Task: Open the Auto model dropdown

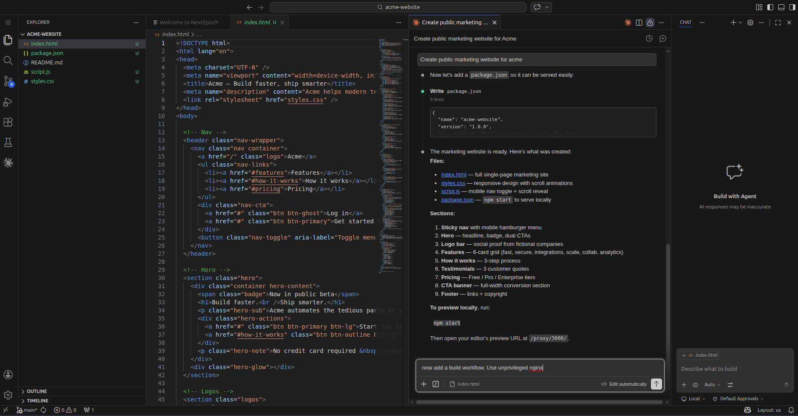Action: [712, 384]
